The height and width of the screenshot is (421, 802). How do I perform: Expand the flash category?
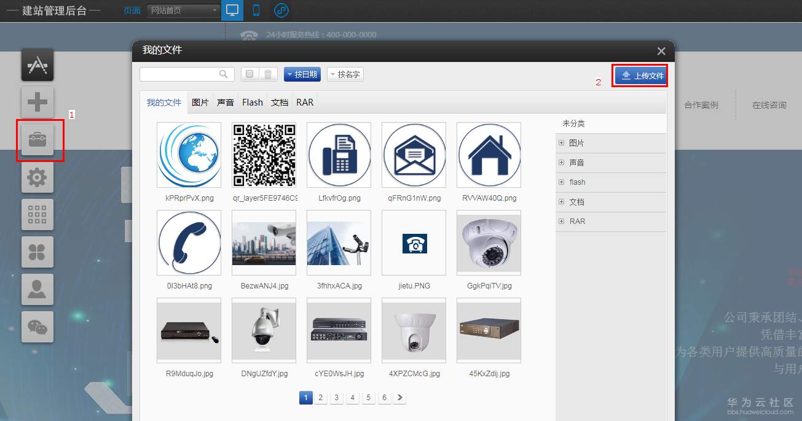(561, 182)
